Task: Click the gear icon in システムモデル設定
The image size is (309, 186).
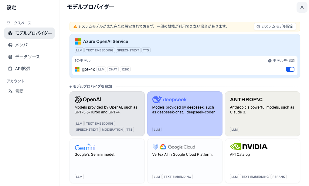Action: point(258,27)
